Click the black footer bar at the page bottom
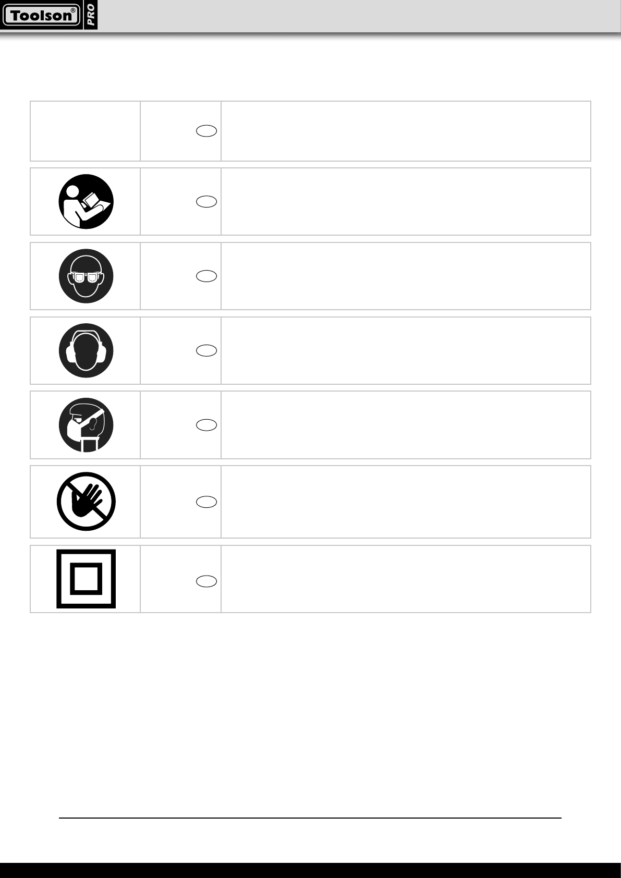This screenshot has height=878, width=621. click(x=310, y=870)
